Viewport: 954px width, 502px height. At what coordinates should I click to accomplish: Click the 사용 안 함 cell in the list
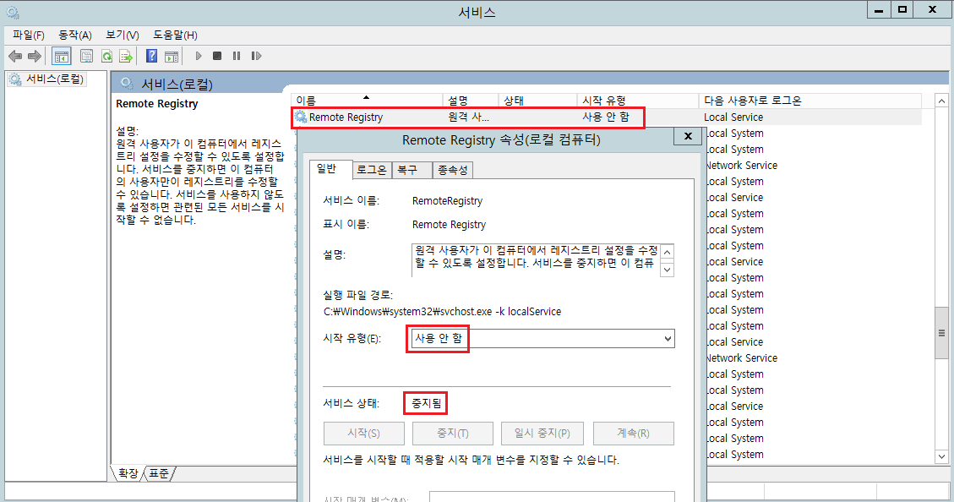(x=605, y=117)
